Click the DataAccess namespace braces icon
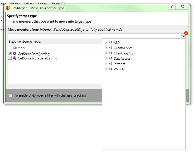The image size is (195, 156). pos(111,58)
